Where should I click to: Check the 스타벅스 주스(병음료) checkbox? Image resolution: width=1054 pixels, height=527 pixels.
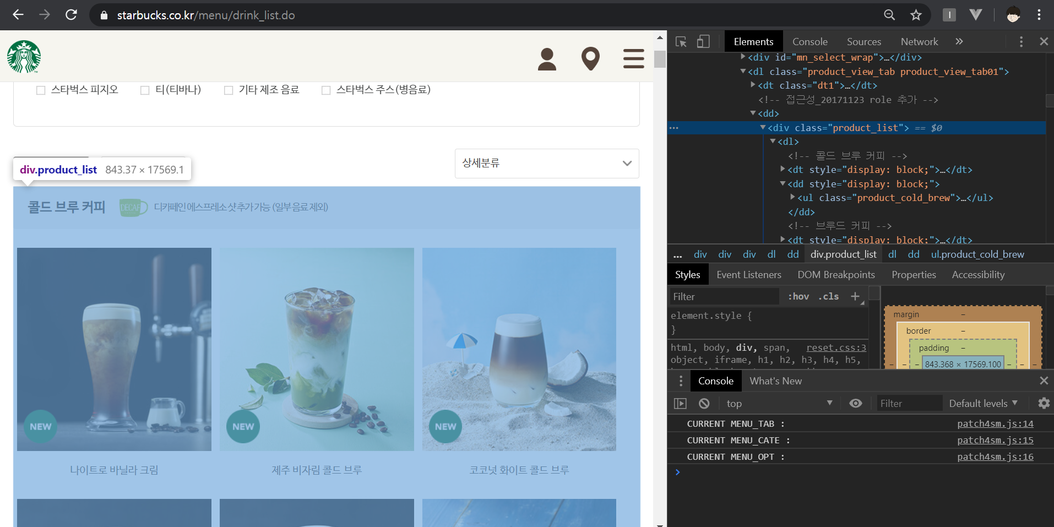point(326,90)
